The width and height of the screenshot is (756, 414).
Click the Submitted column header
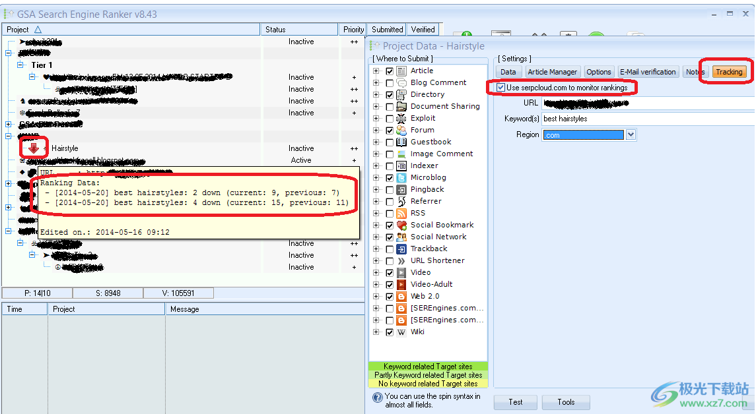(387, 30)
